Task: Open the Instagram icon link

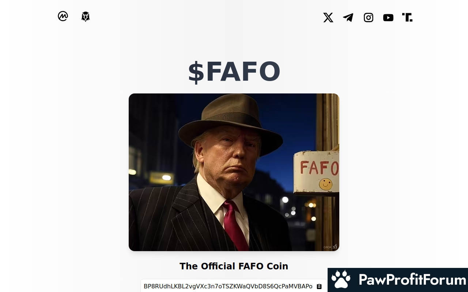Action: (x=369, y=18)
